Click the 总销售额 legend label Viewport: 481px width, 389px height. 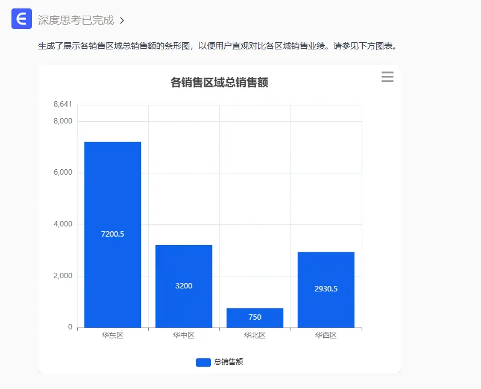pyautogui.click(x=228, y=362)
